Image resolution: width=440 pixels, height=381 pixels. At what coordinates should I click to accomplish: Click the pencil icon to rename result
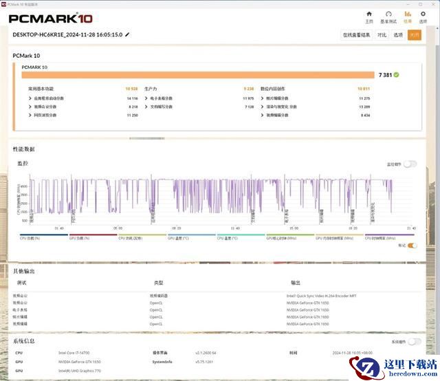(x=127, y=34)
